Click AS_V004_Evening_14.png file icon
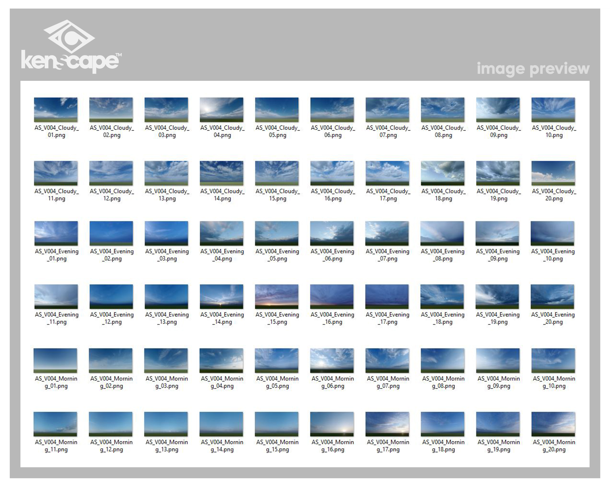The image size is (610, 488). point(221,296)
